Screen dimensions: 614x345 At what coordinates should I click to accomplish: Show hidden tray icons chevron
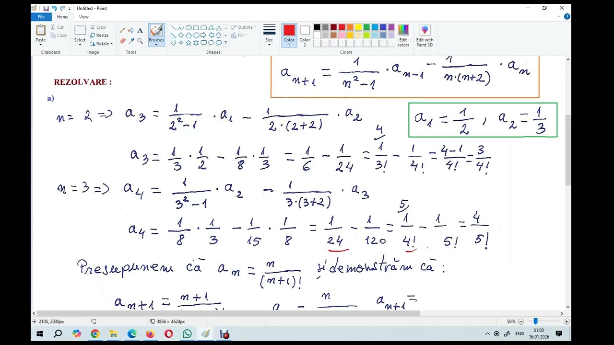pos(487,333)
